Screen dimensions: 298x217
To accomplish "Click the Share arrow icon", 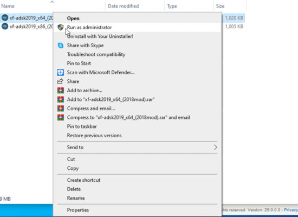I will point(60,81).
